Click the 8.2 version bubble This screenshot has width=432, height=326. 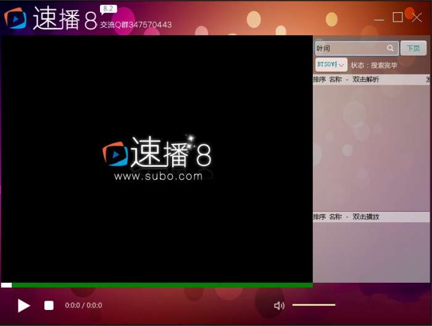(108, 9)
